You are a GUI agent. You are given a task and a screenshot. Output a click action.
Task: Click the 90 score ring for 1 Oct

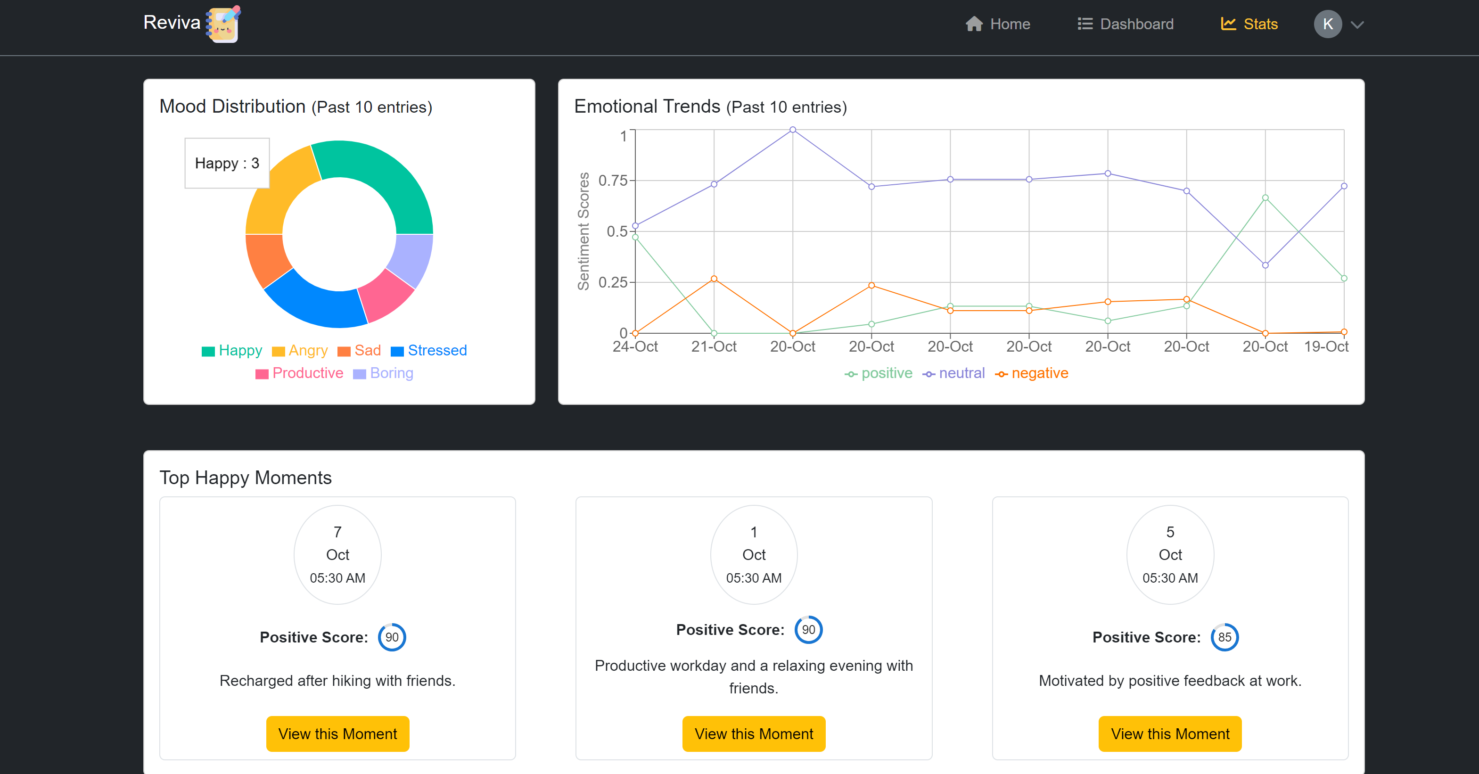click(808, 629)
